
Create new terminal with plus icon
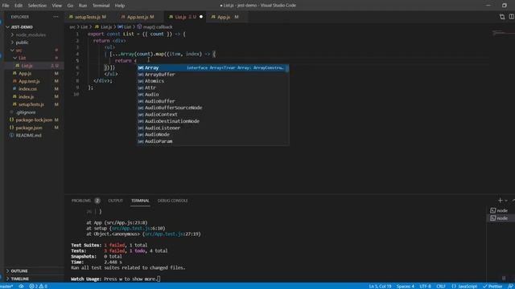click(x=501, y=200)
